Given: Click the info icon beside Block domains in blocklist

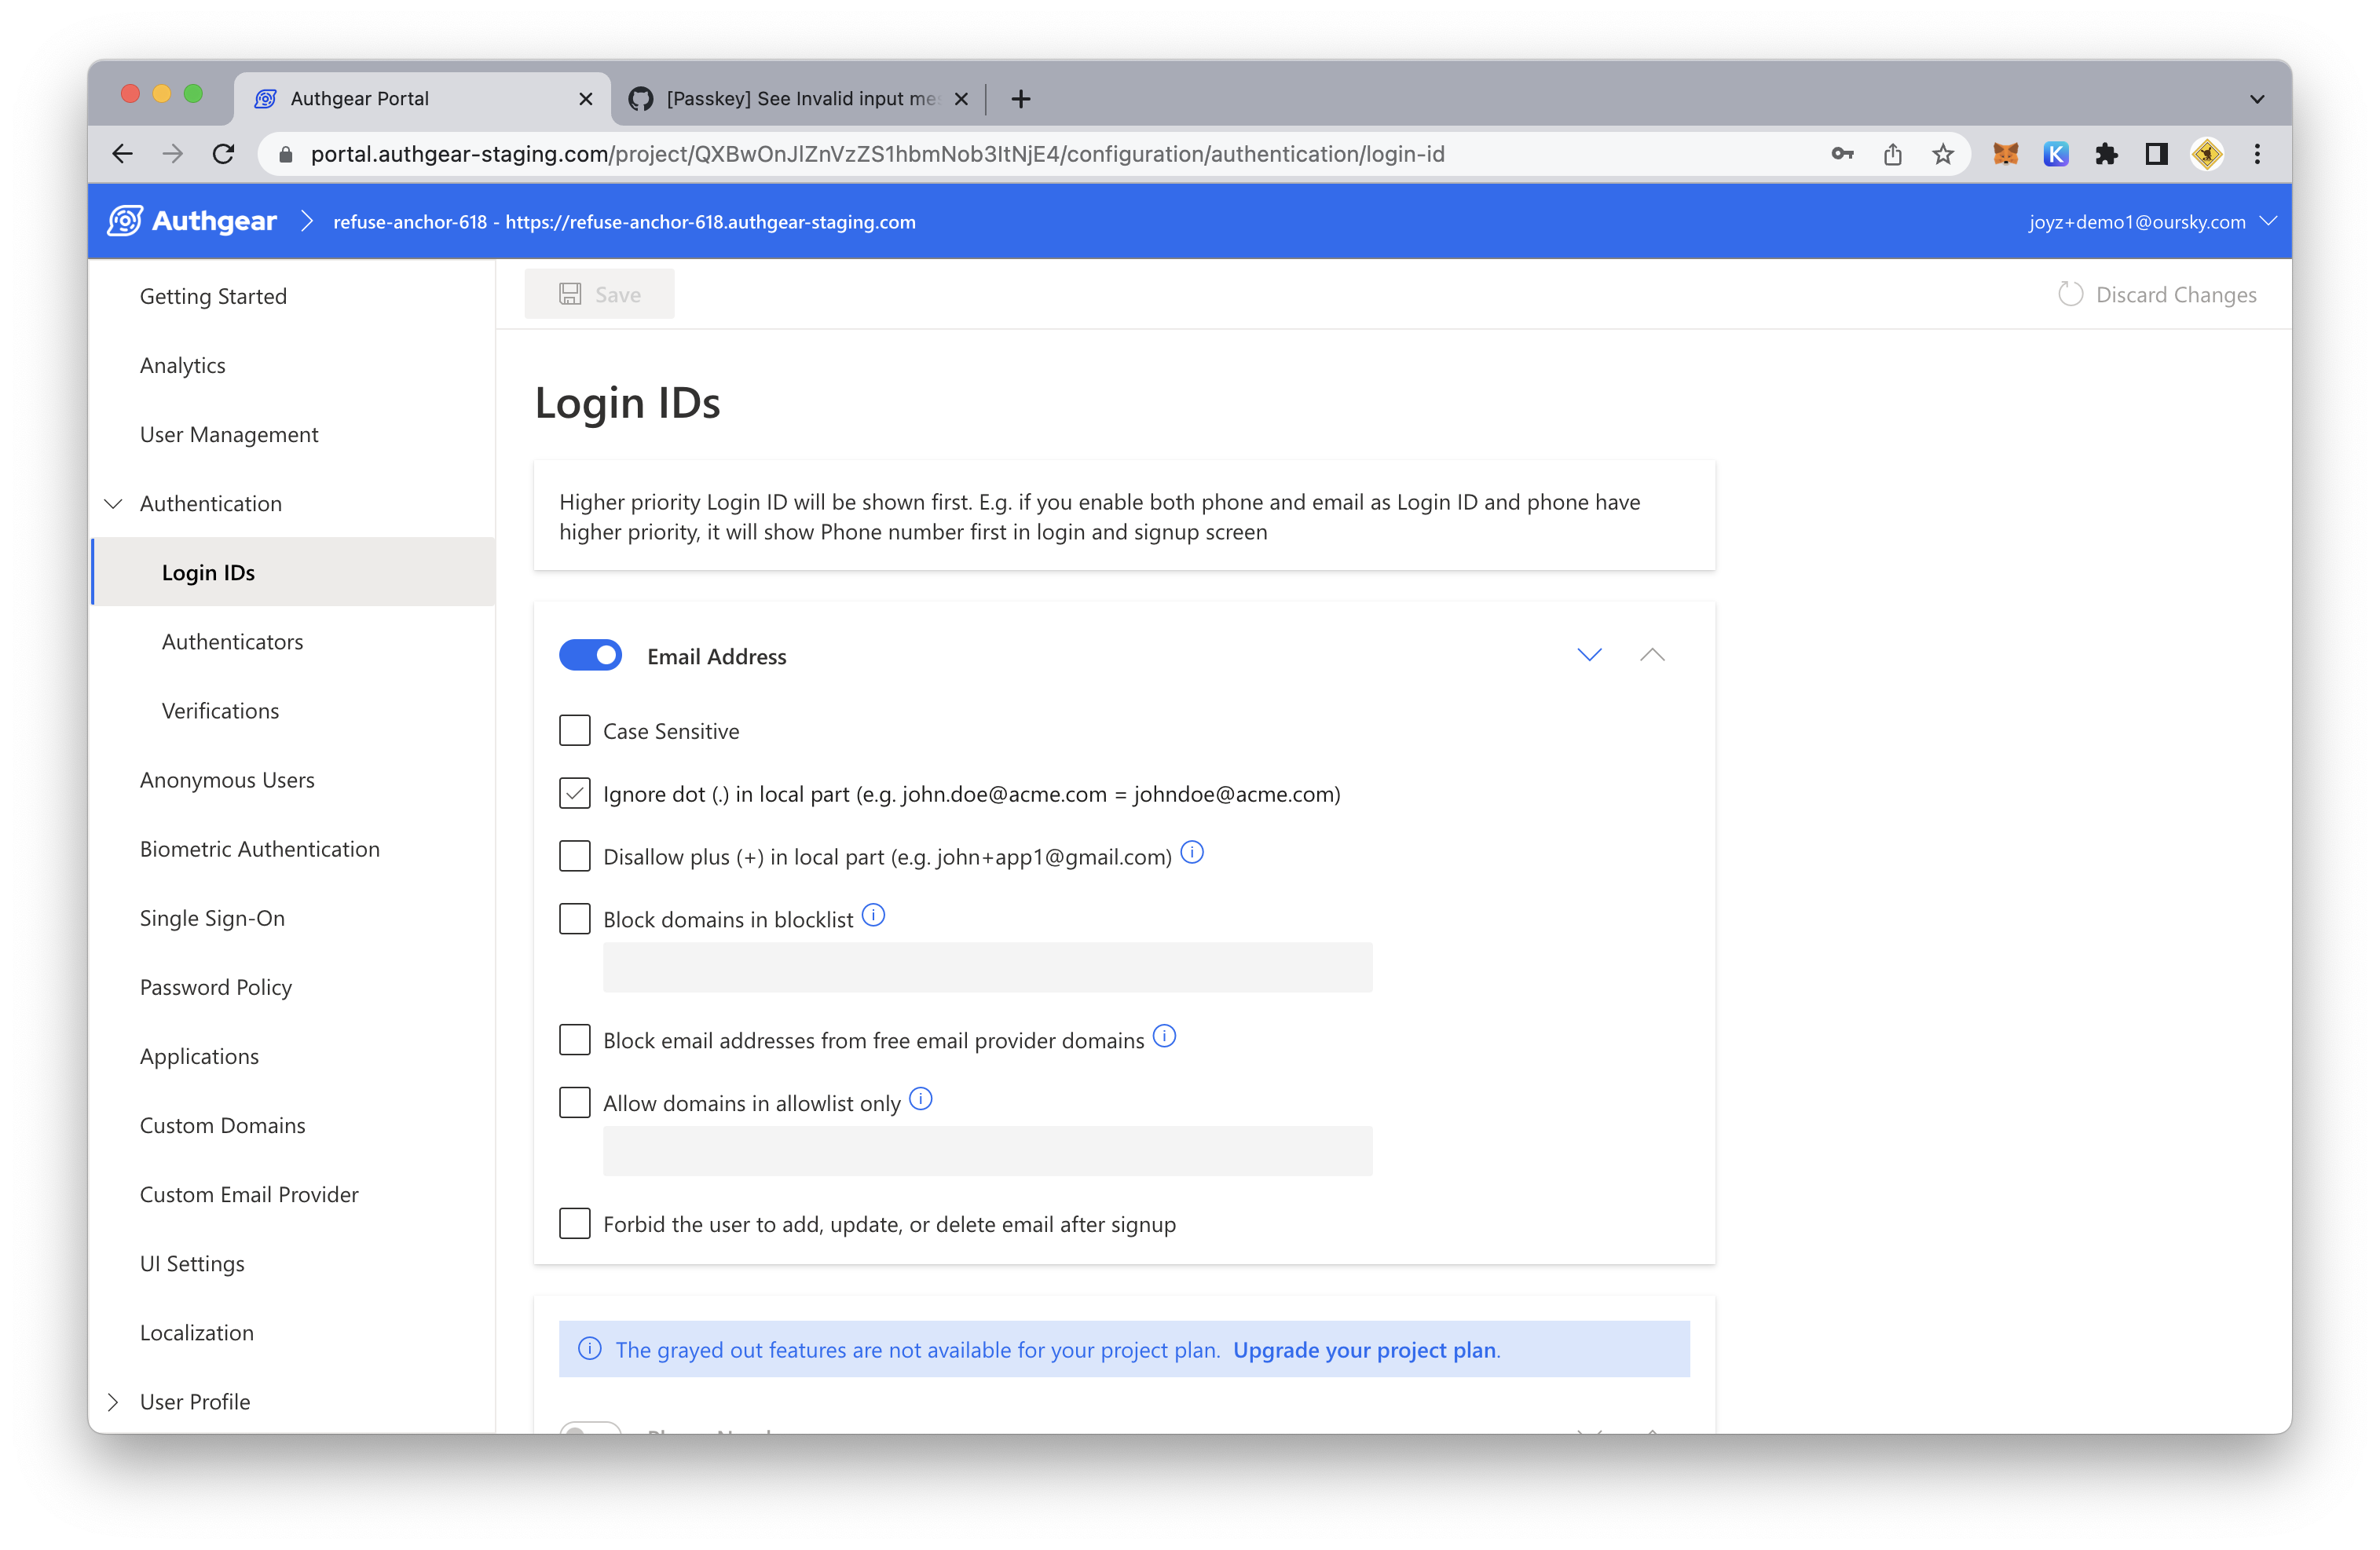Looking at the screenshot, I should pyautogui.click(x=873, y=915).
